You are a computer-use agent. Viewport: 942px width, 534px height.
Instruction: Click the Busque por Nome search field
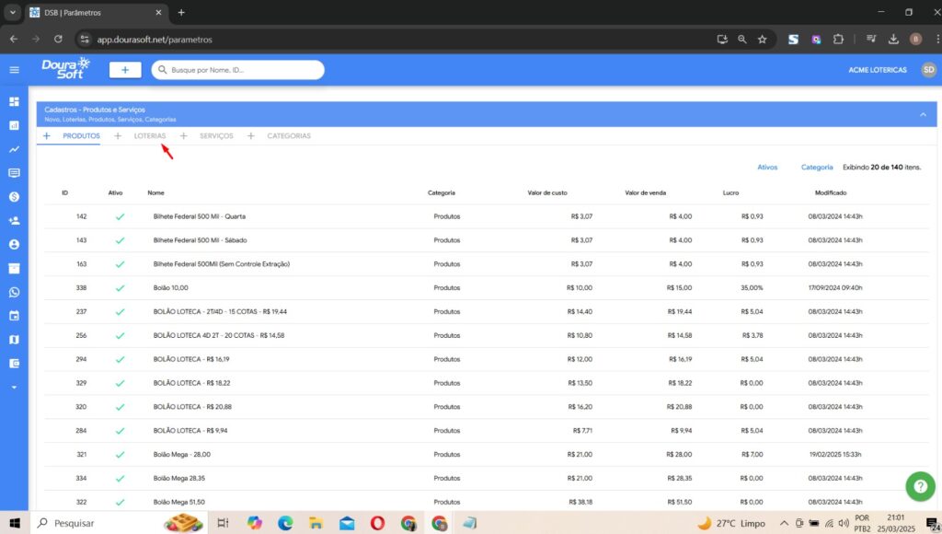(x=244, y=70)
